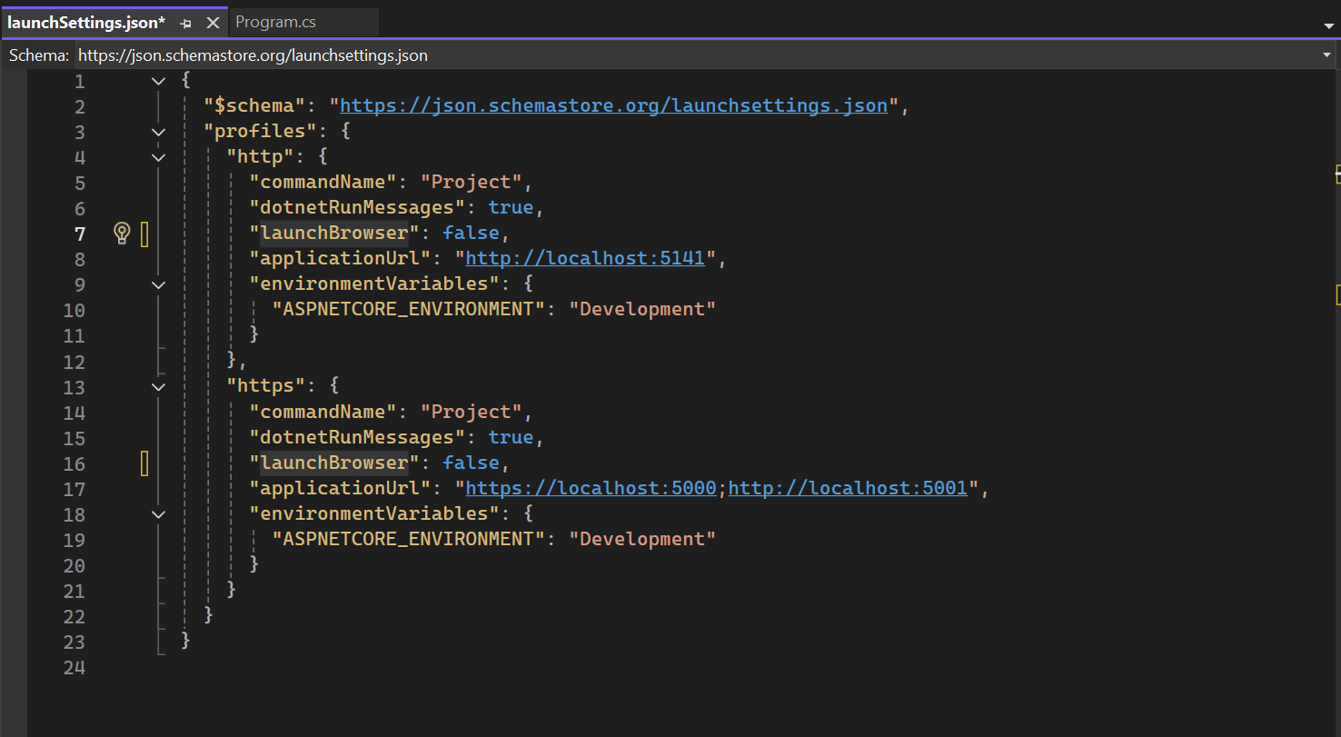Open the http://localhost:5001 link
Screen dimensions: 1341x737
[848, 488]
